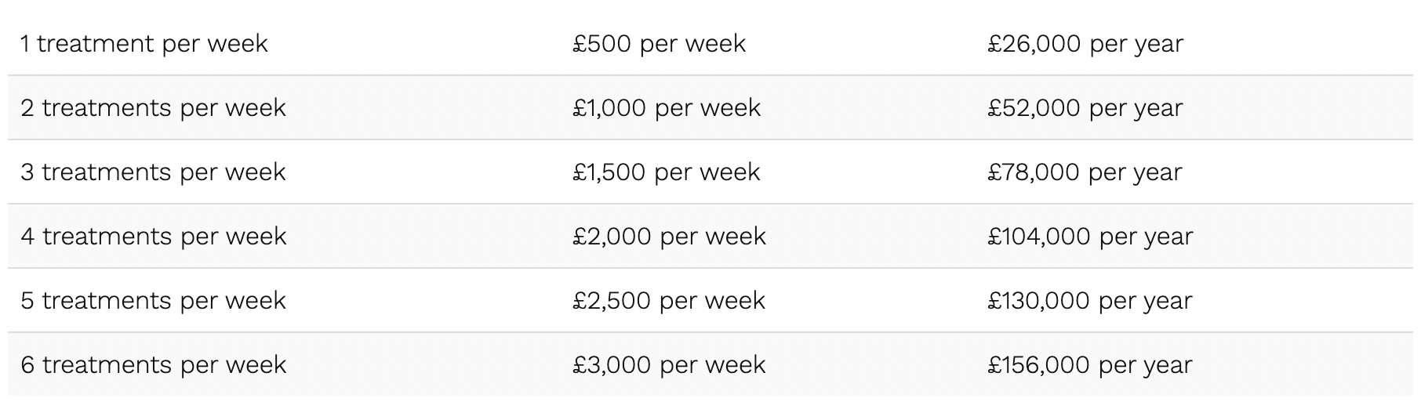The height and width of the screenshot is (409, 1421).
Task: Click the digit '1' starting the first row
Action: (x=26, y=44)
